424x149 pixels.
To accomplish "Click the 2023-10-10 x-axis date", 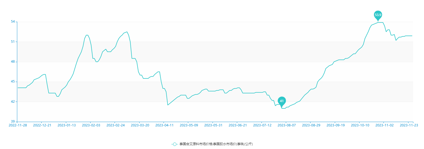I will pos(360,125).
